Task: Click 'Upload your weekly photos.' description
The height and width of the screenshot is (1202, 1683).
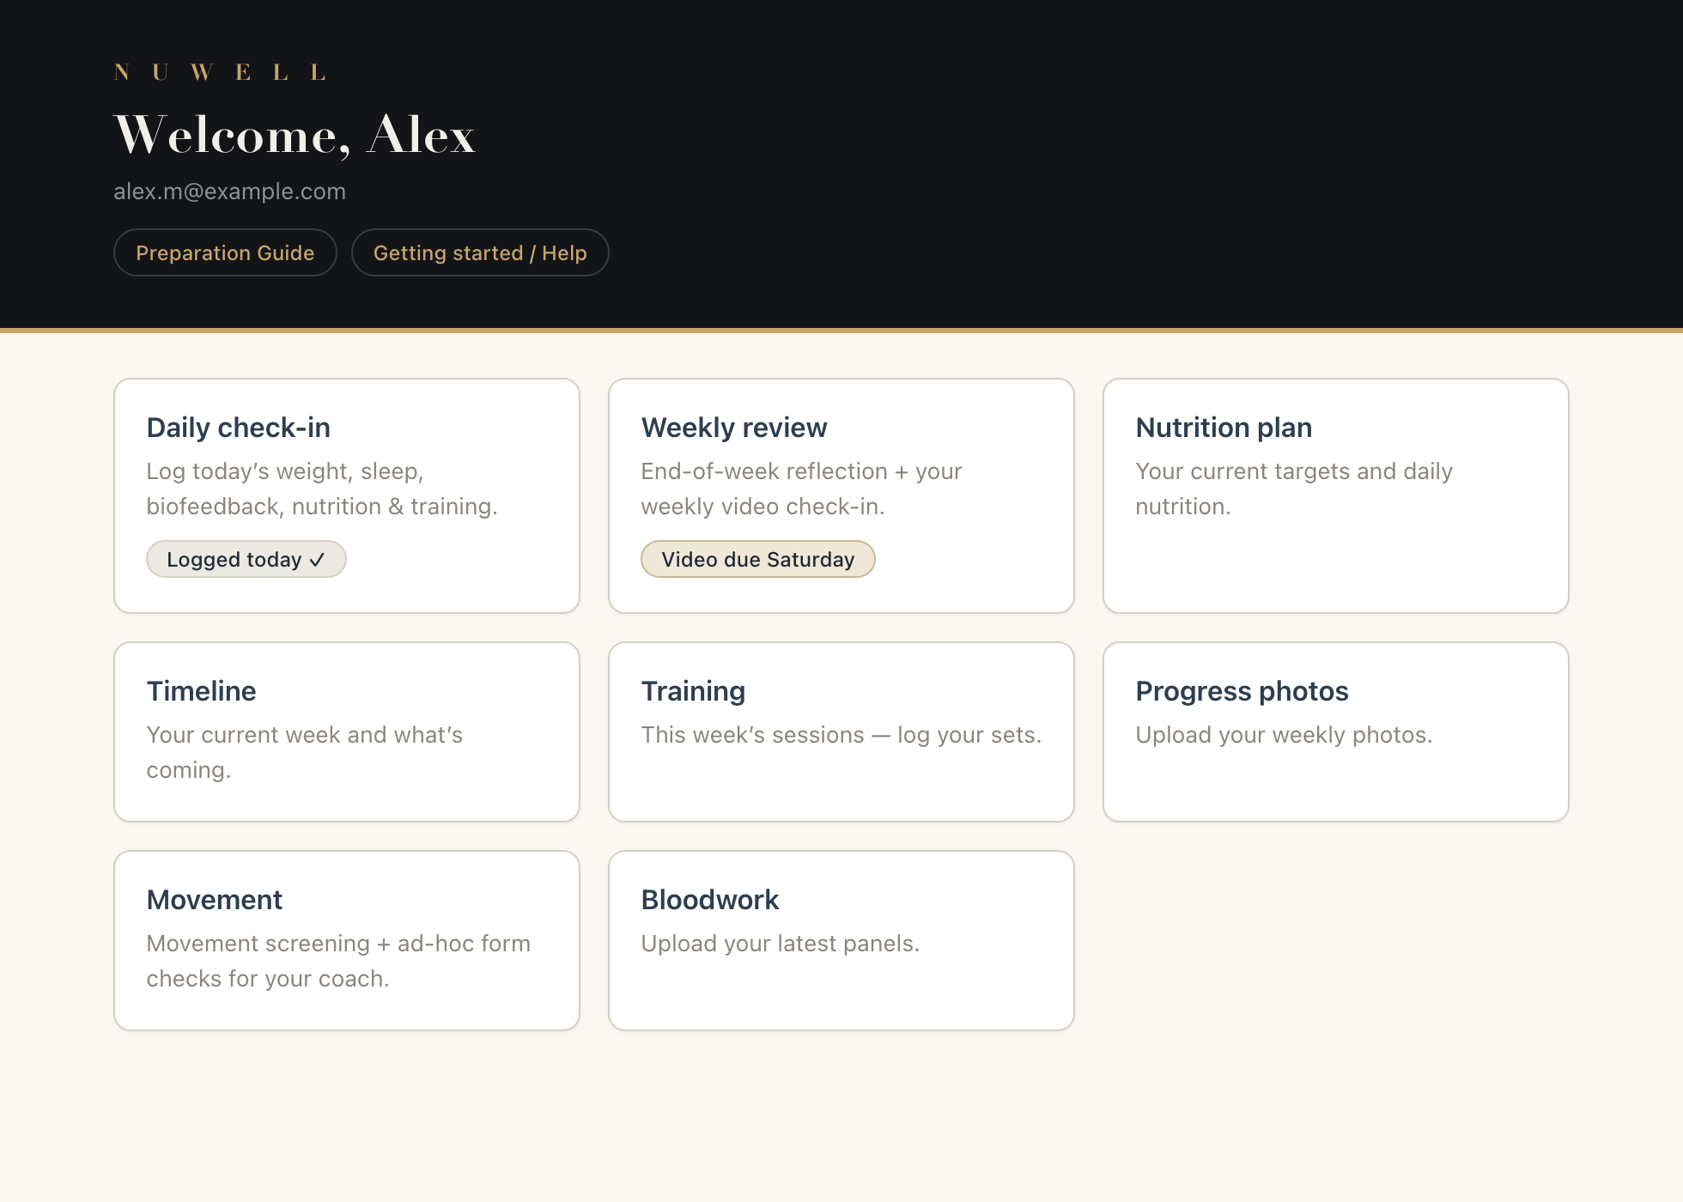Action: [1284, 735]
